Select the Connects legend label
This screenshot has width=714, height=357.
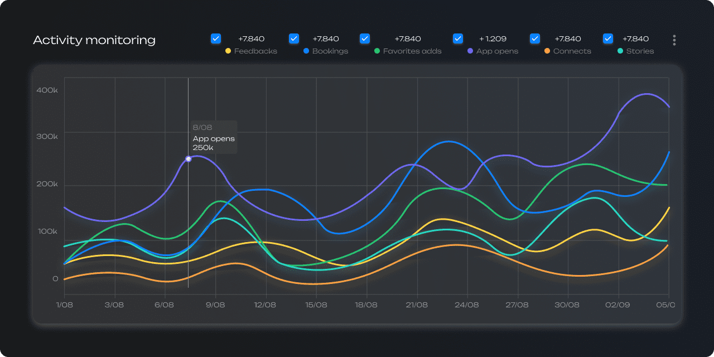(572, 51)
